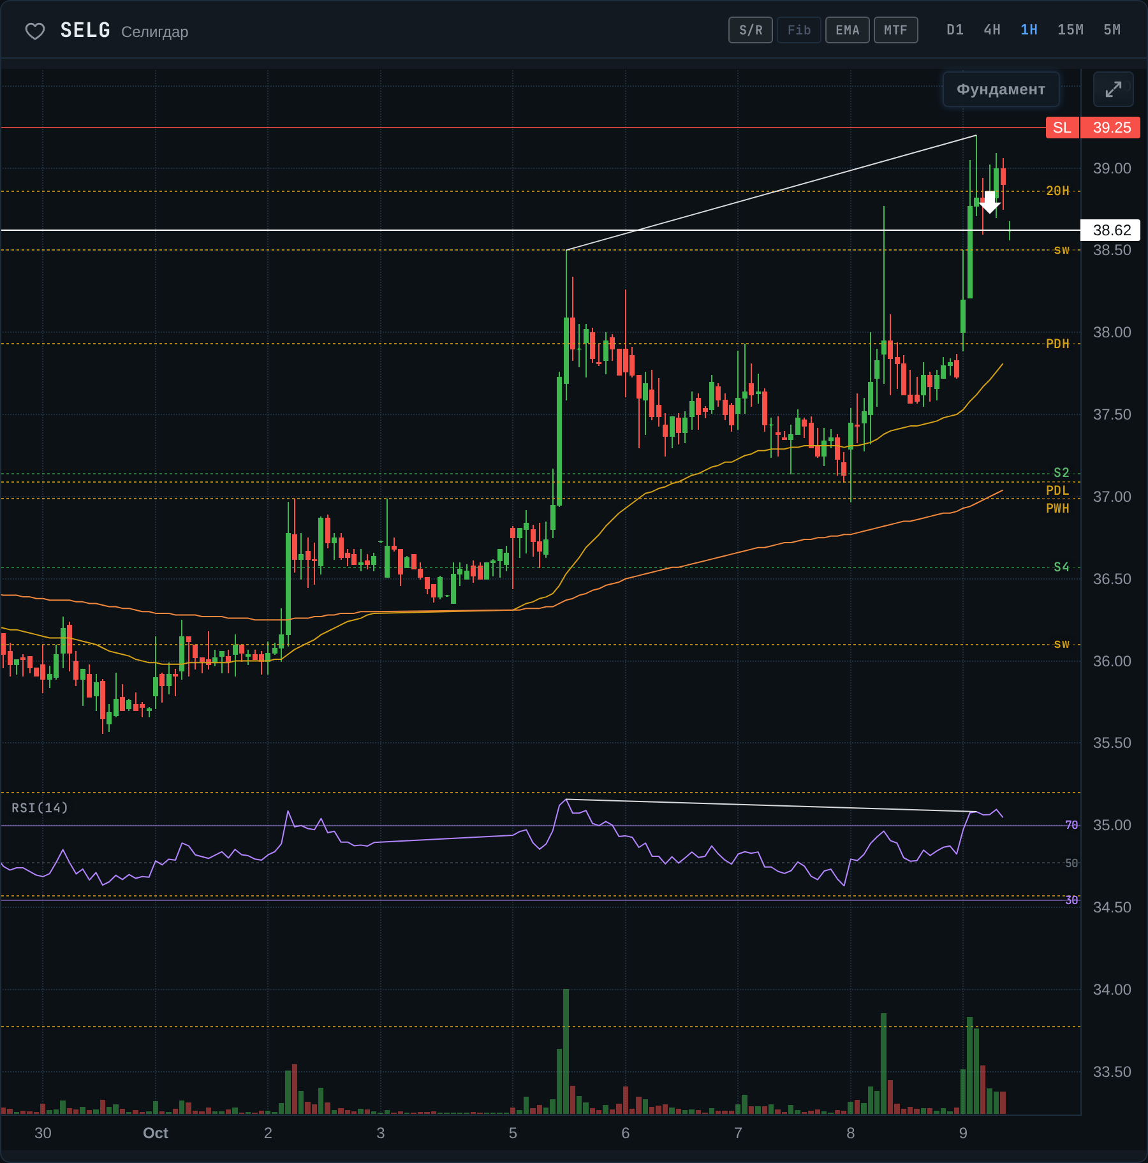Click the RSI 30 level marker
Image resolution: width=1148 pixels, height=1163 pixels.
point(1071,900)
